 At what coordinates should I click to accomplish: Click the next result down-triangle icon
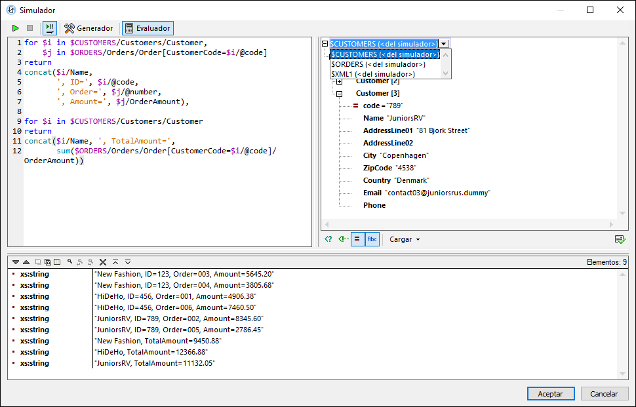click(16, 262)
